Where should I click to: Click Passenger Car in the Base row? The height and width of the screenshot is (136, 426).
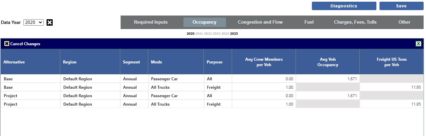(x=164, y=79)
